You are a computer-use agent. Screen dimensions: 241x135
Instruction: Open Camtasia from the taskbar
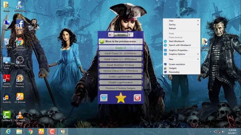point(52,132)
